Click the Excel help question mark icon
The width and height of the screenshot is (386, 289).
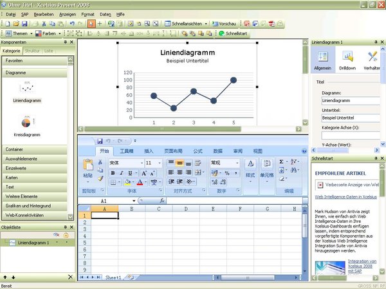coord(304,151)
